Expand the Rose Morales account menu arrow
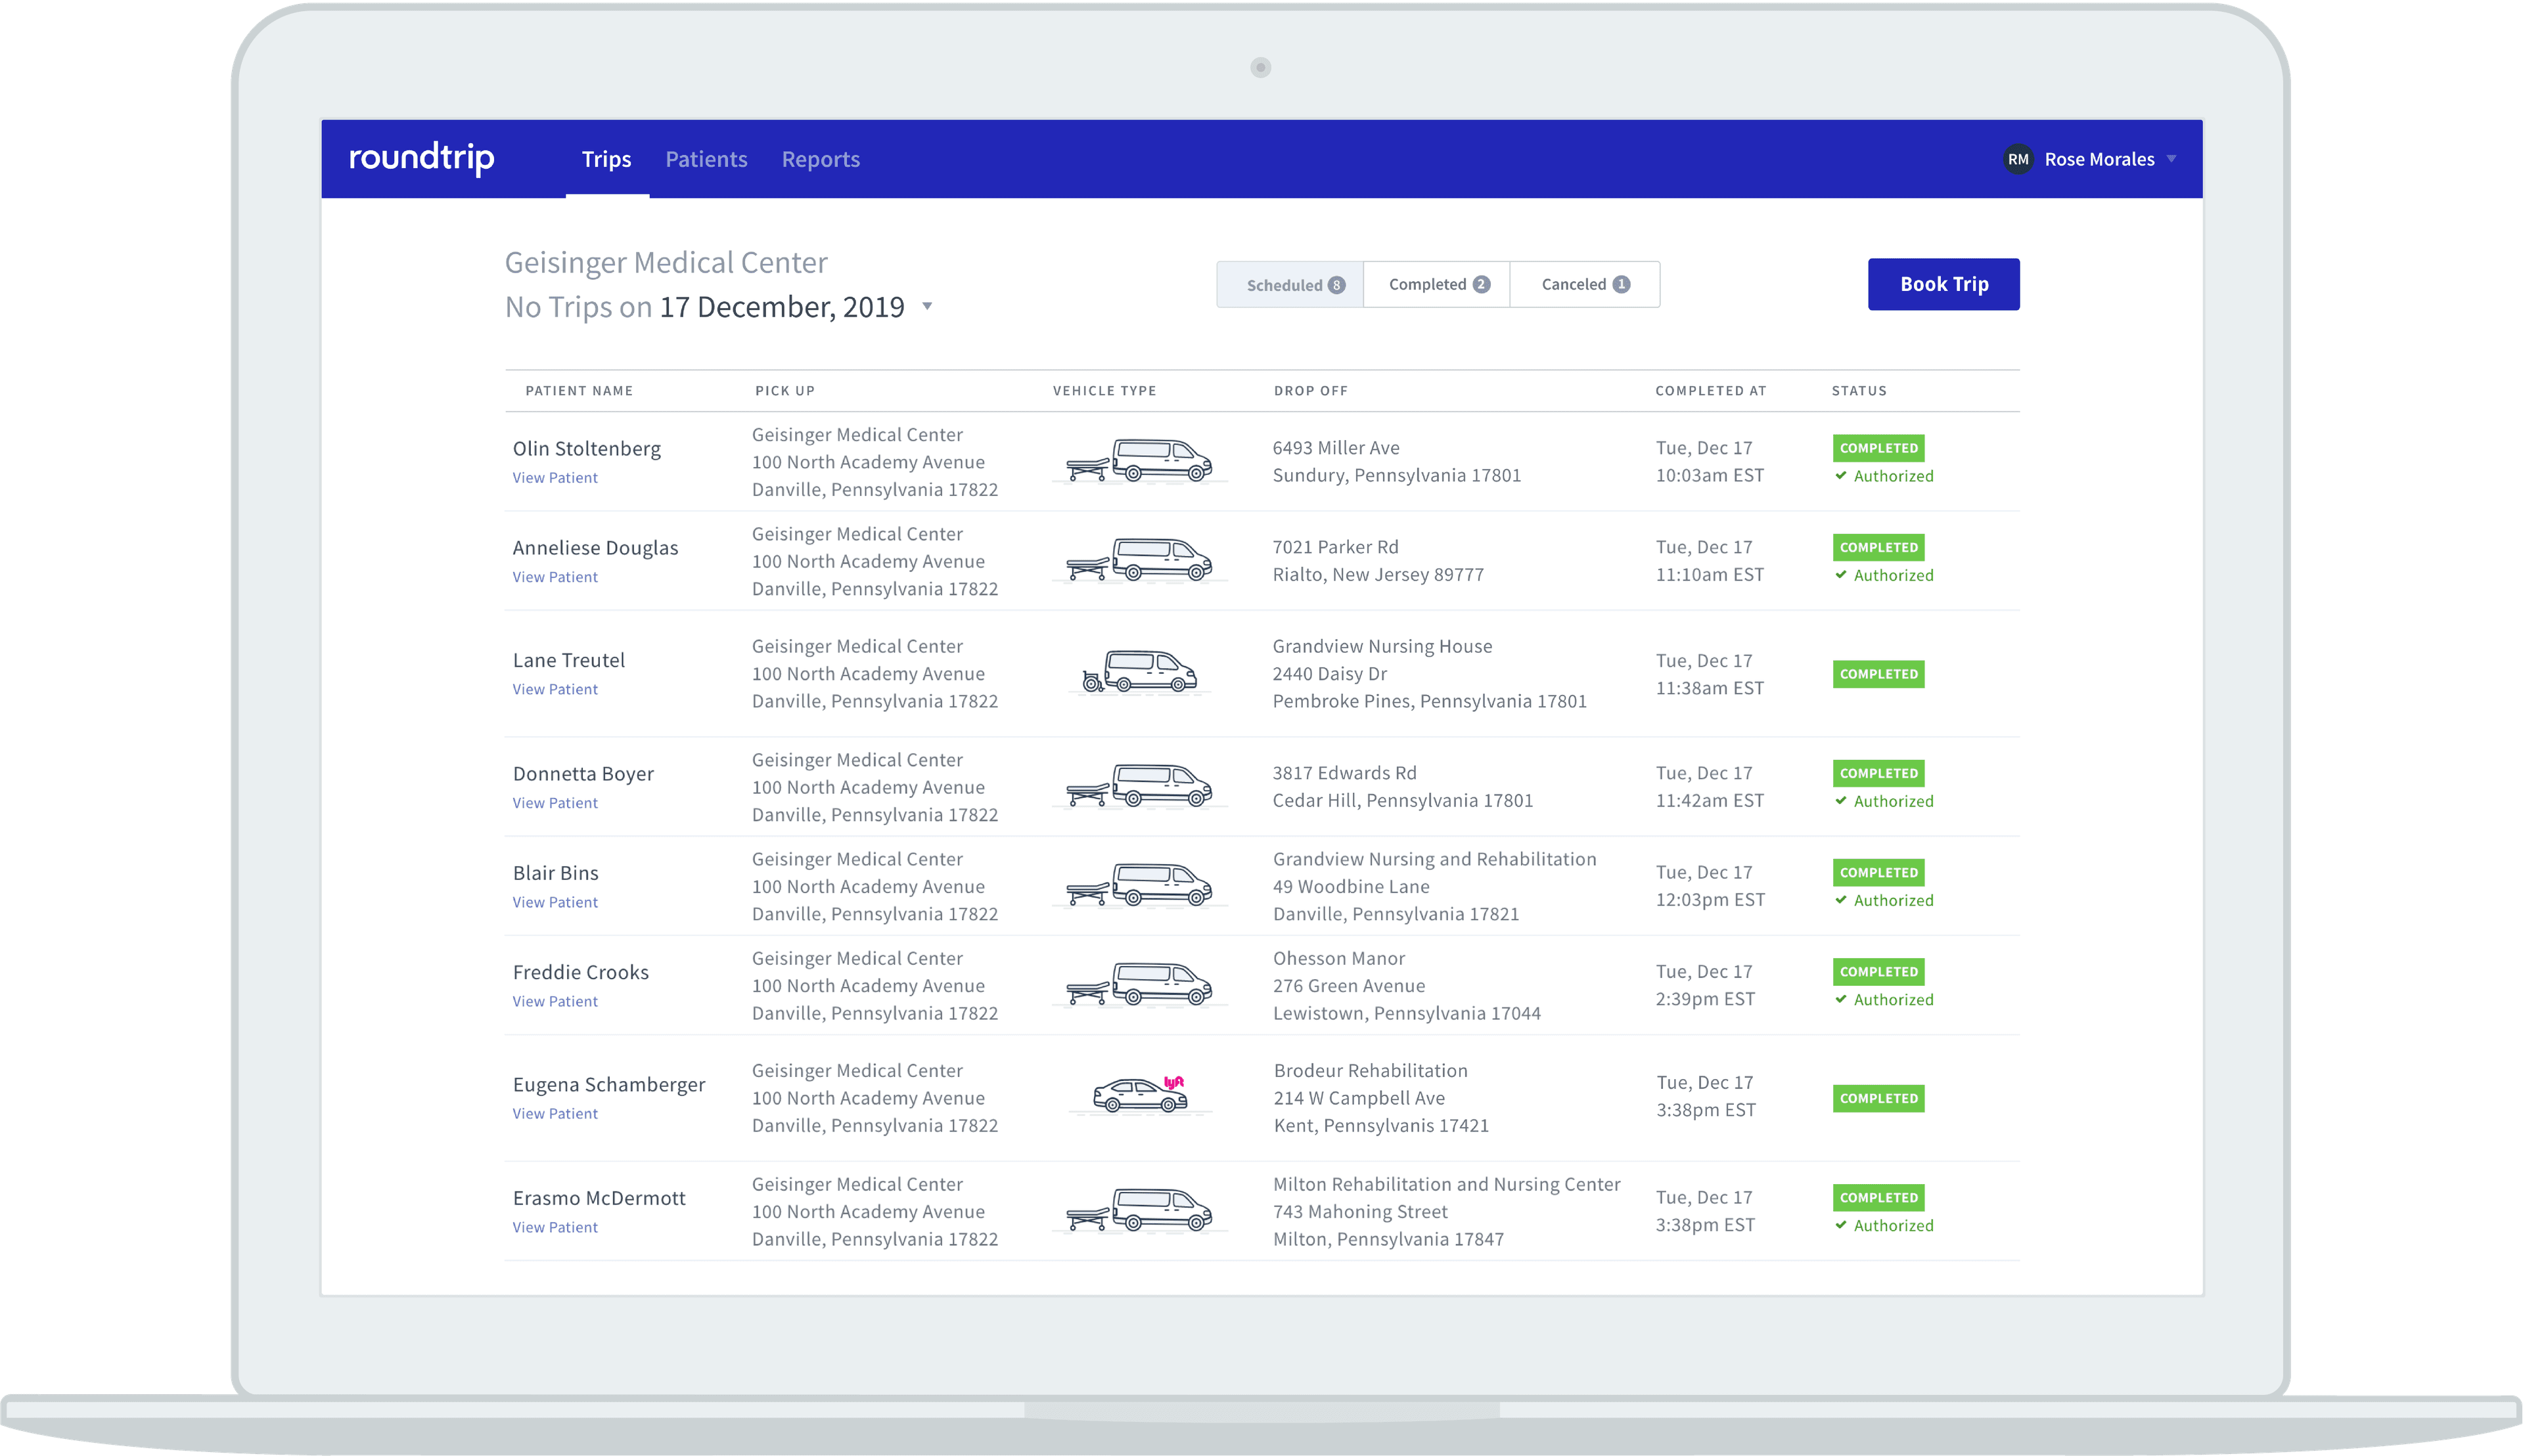This screenshot has width=2523, height=1456. 2171,159
